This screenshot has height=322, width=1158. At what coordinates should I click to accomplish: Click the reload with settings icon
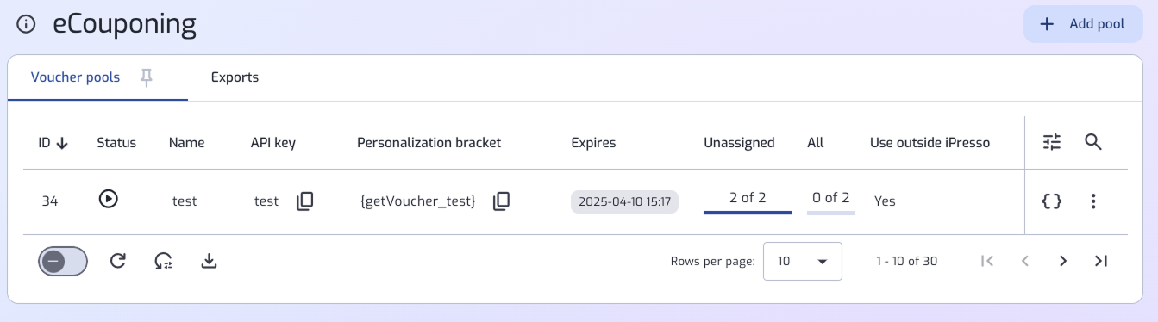tap(163, 261)
